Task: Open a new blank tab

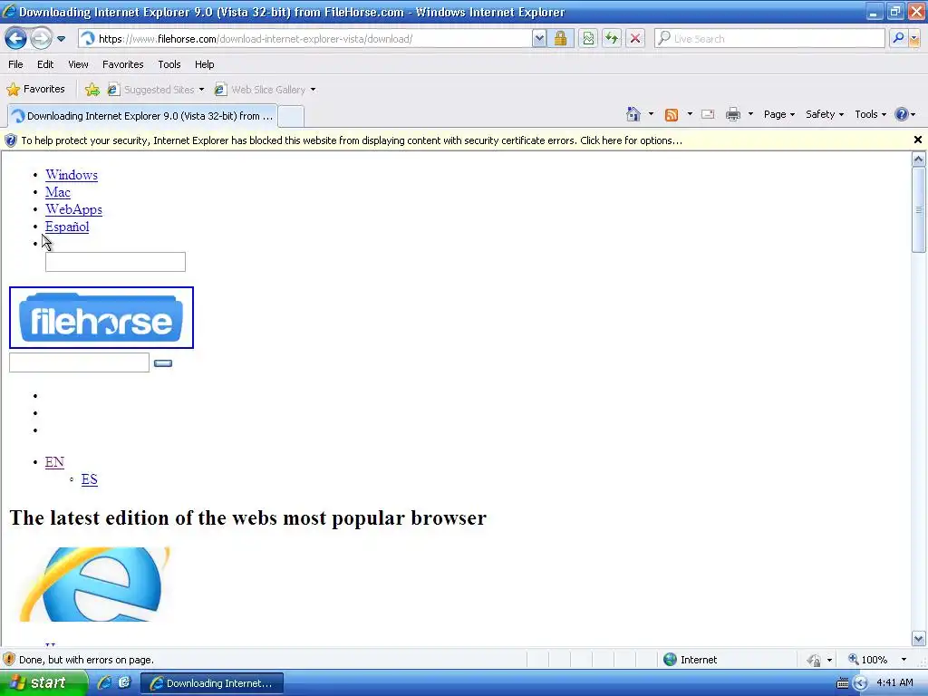Action: tap(291, 117)
